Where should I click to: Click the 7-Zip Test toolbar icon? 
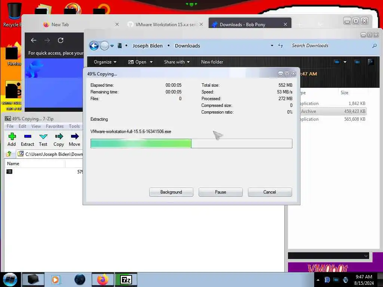click(x=43, y=140)
